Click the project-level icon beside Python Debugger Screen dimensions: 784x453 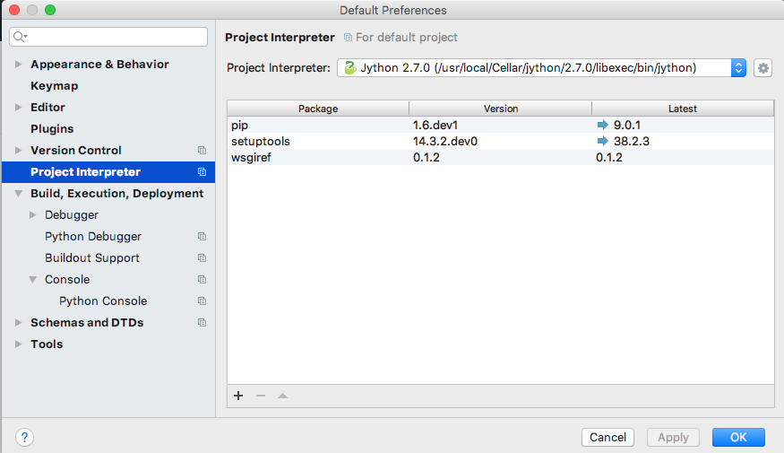(202, 236)
